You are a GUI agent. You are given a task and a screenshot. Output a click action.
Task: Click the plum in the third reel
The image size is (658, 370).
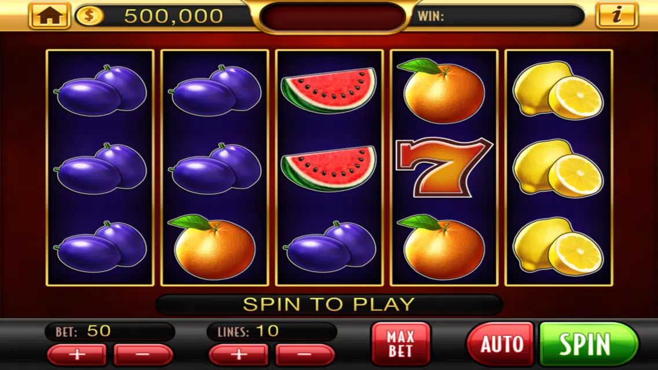(330, 246)
